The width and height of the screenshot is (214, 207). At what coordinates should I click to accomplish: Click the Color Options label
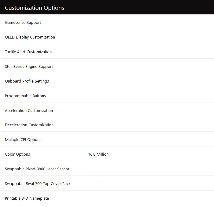point(17,154)
